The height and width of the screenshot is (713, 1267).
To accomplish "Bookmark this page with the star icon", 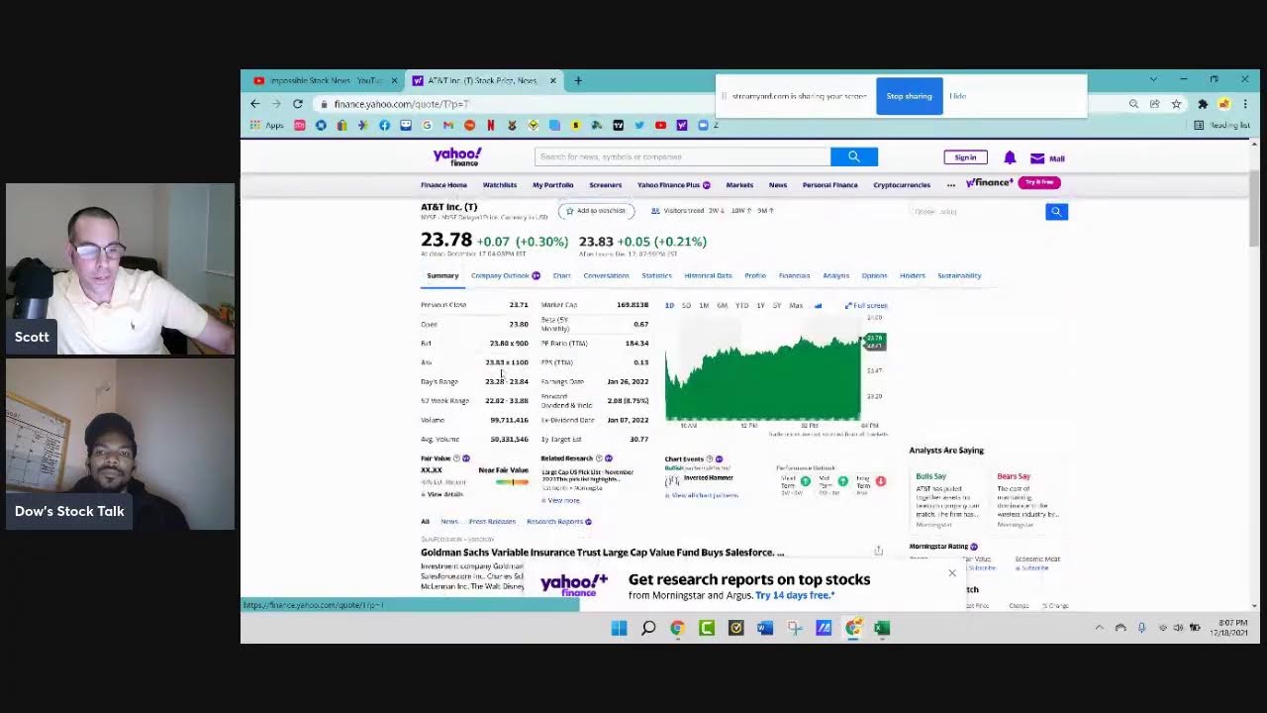I will (1176, 104).
